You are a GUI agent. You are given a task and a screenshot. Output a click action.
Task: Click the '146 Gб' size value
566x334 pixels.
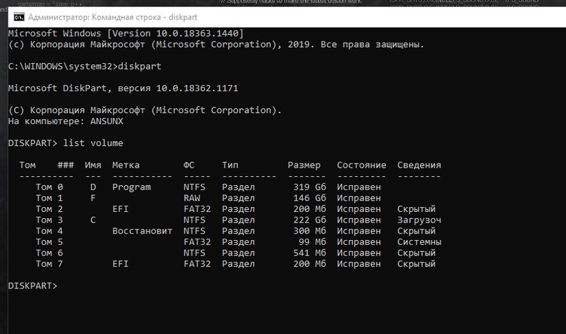310,198
